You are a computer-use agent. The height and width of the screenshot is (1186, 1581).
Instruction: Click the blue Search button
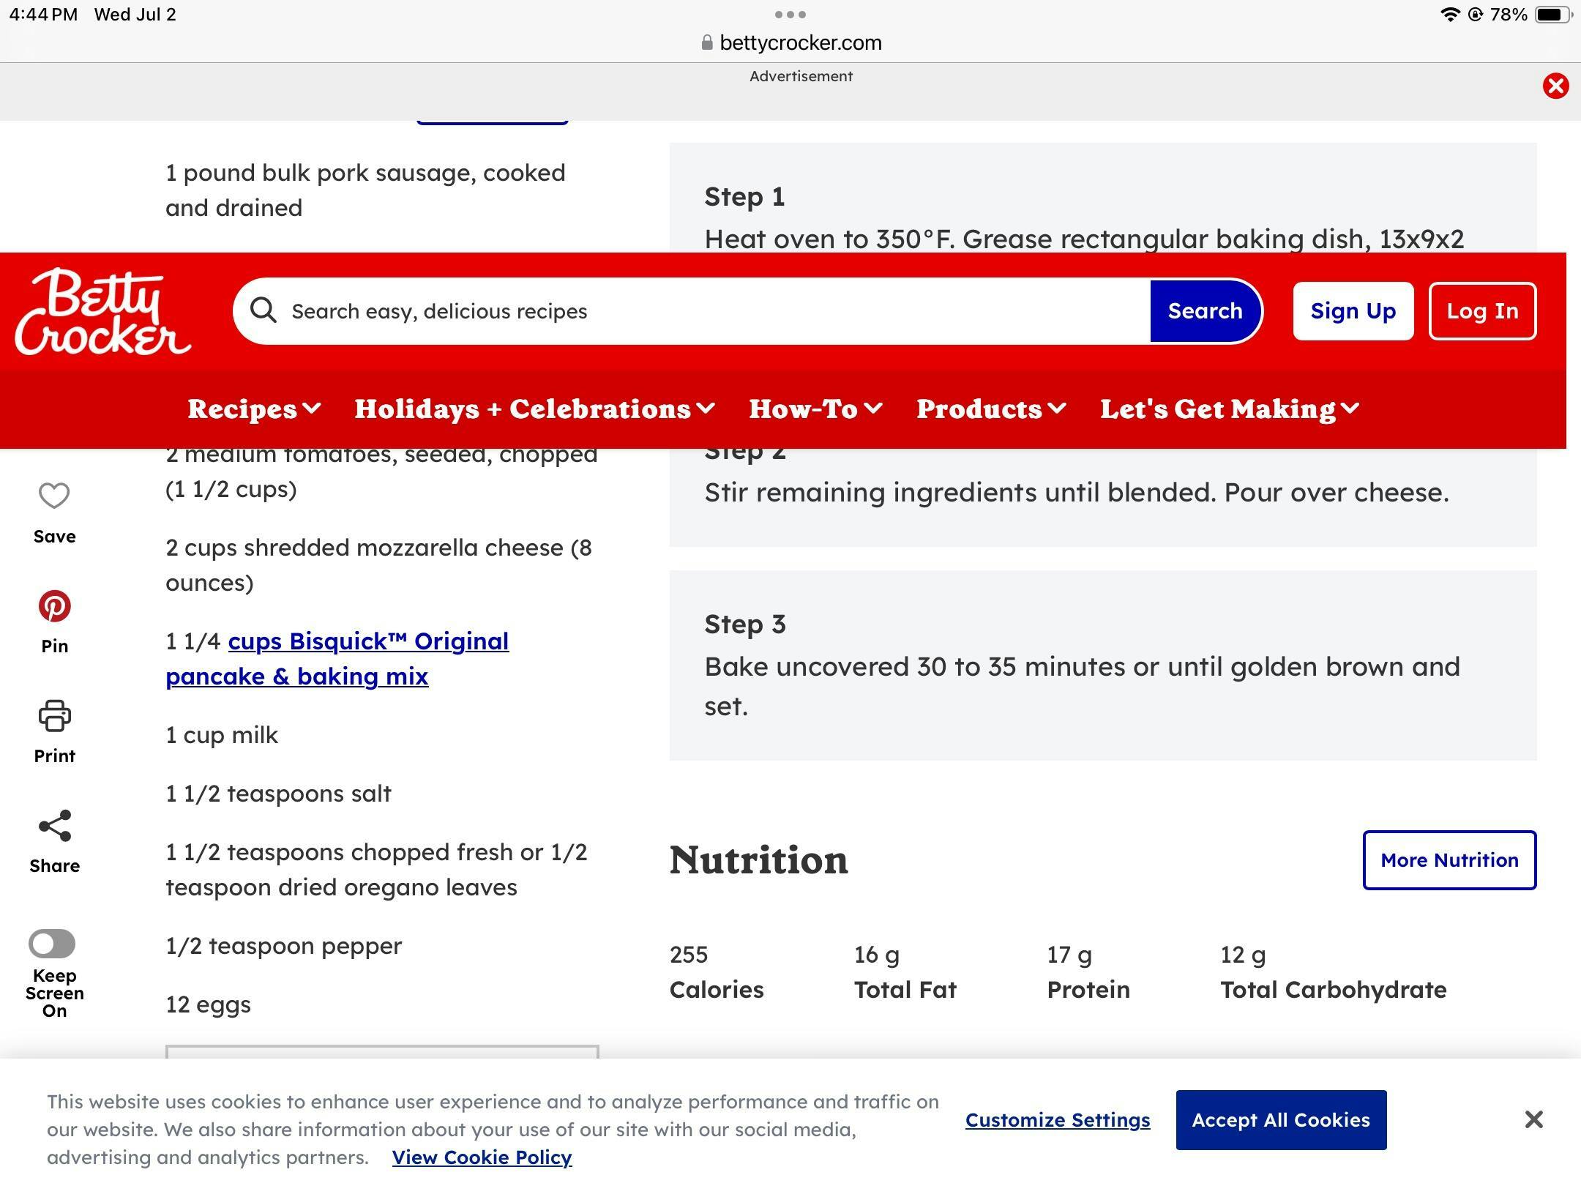pos(1205,310)
